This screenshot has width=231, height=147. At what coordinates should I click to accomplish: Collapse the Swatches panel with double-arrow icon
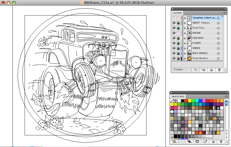coord(227,93)
